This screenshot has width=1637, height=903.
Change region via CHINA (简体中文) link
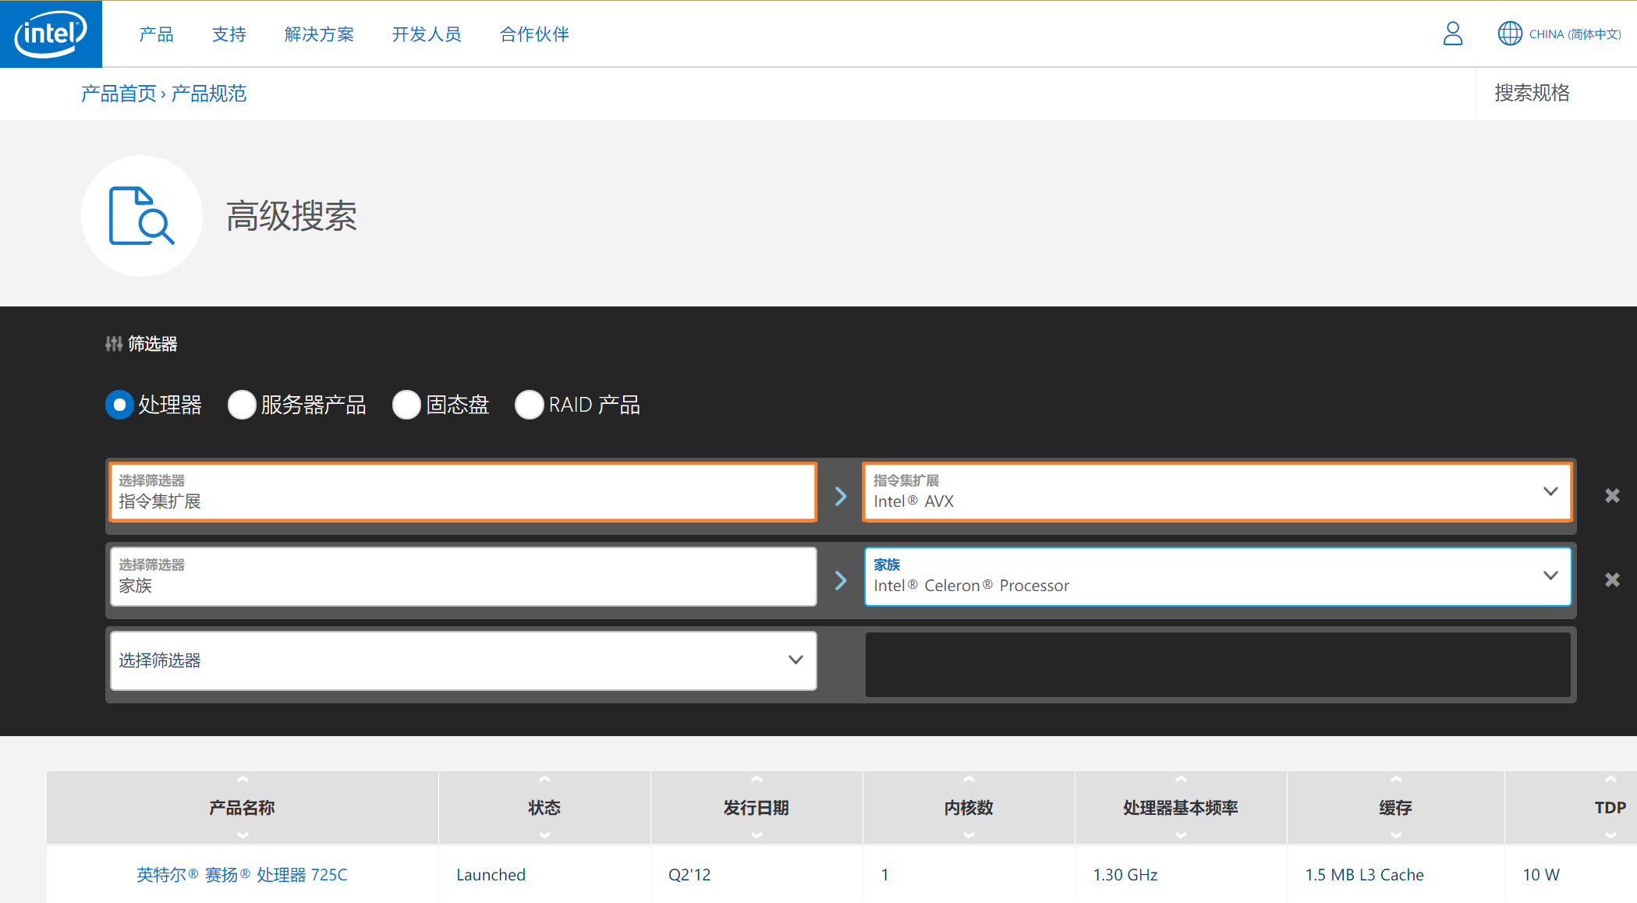point(1575,34)
